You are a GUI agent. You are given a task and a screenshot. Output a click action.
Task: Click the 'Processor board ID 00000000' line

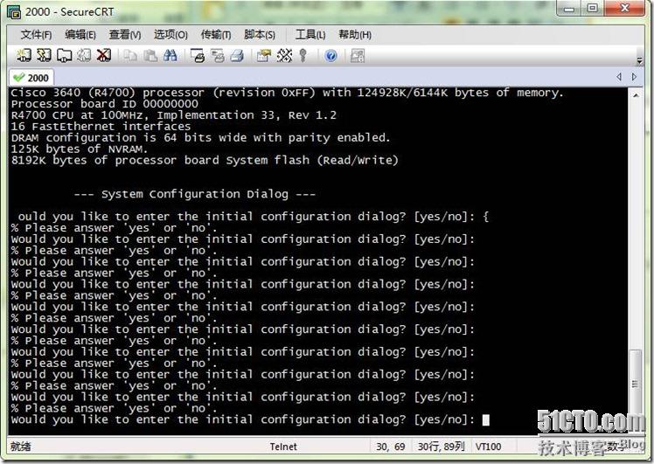(105, 104)
